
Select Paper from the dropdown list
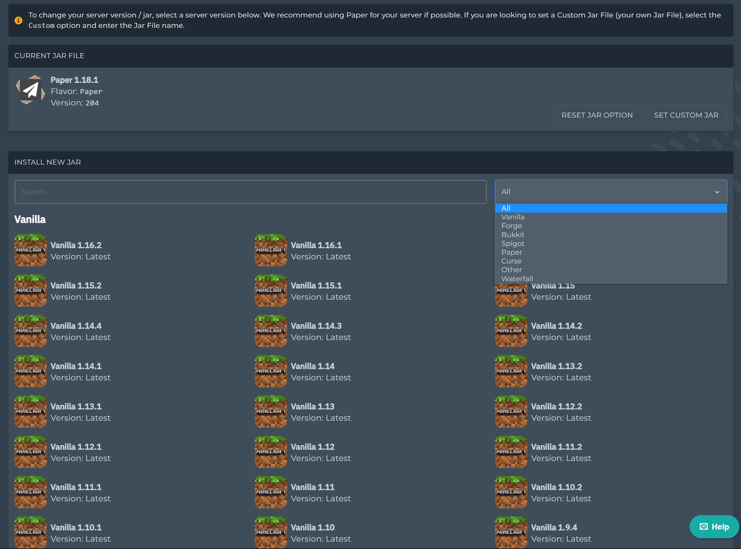point(512,252)
